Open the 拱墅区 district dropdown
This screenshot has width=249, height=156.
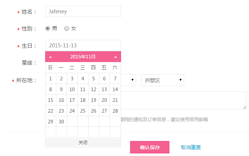[162, 80]
